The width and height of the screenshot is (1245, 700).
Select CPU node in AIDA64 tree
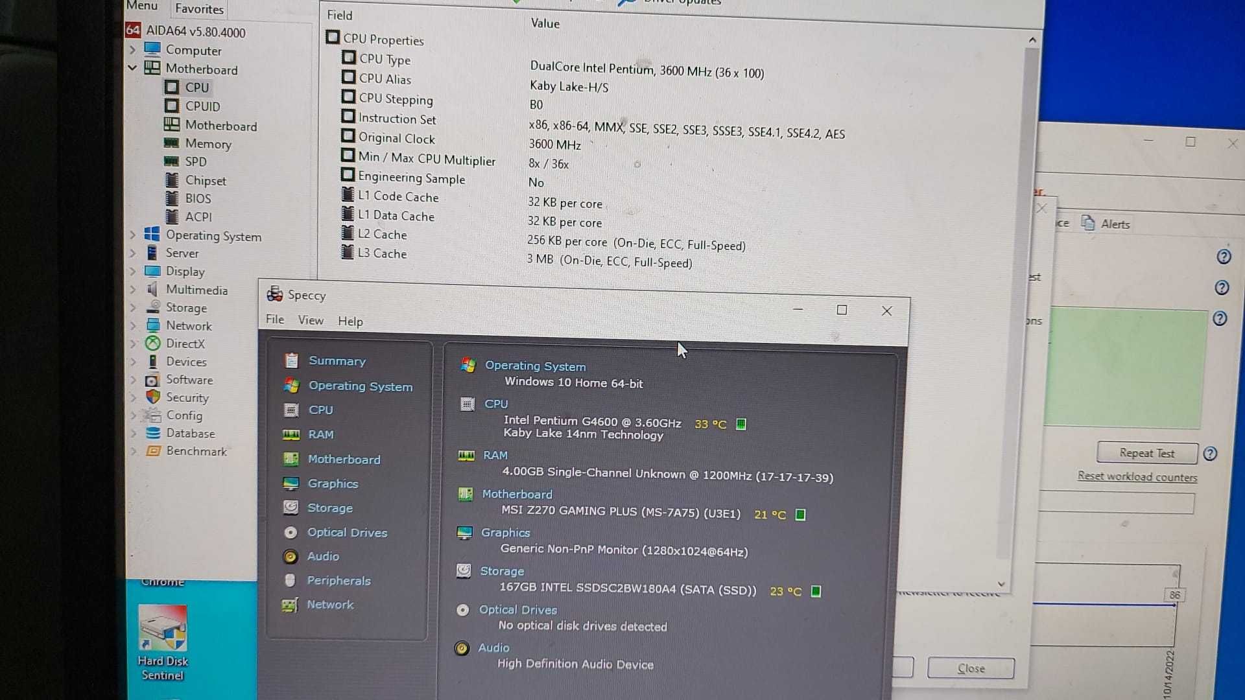coord(196,87)
